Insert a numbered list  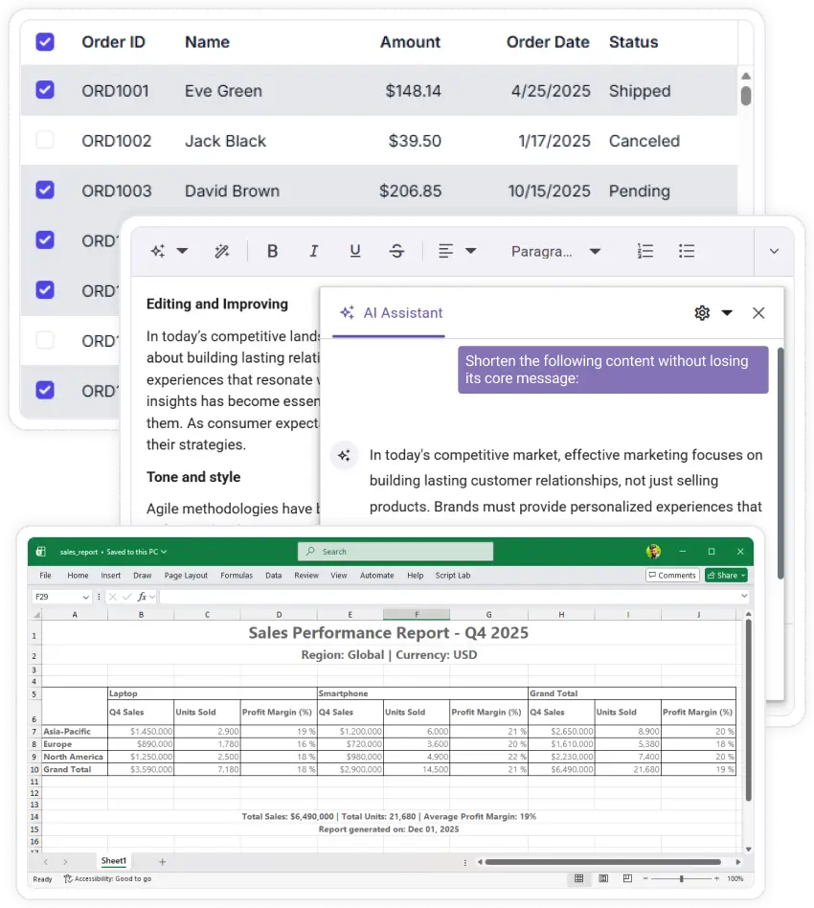(x=644, y=251)
